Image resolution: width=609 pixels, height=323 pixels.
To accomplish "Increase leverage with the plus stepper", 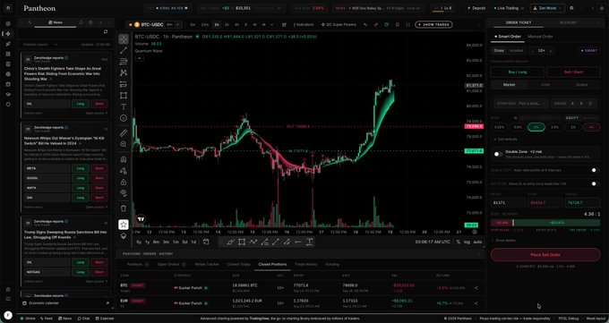I will click(x=551, y=51).
